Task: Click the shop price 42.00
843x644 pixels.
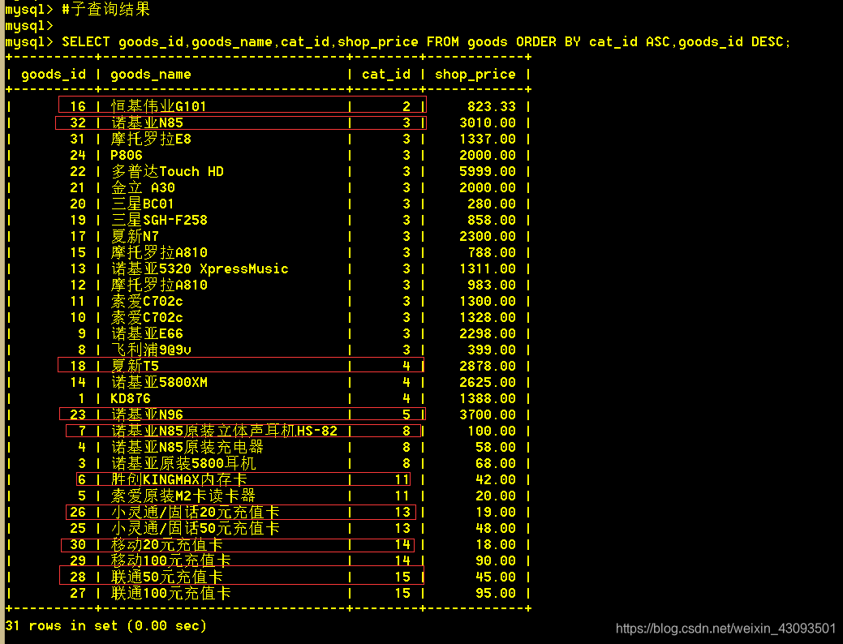Action: [x=496, y=479]
